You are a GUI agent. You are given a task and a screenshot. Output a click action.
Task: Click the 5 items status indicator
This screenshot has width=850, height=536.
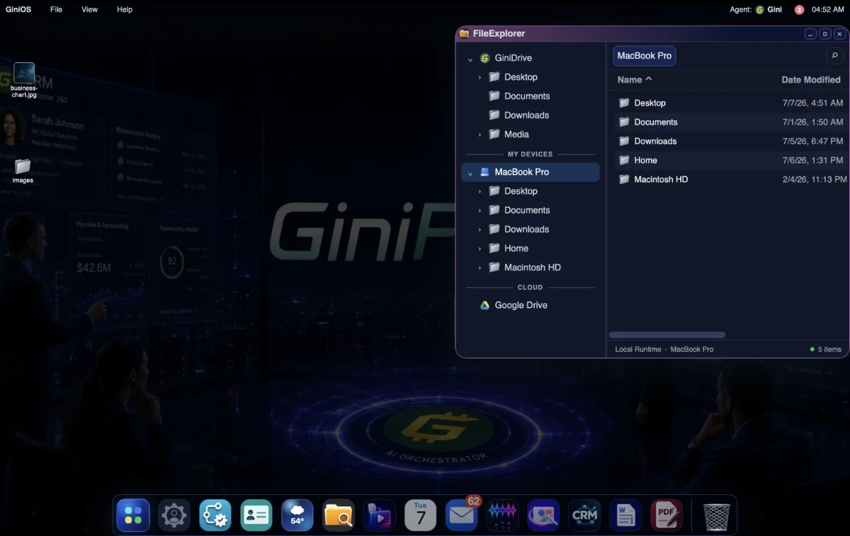826,349
